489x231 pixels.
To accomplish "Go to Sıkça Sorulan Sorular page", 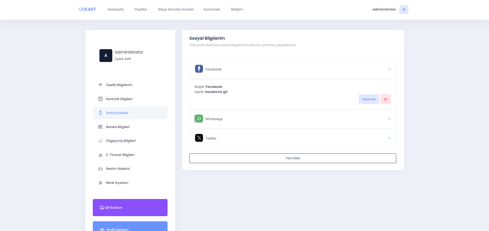I will [176, 9].
